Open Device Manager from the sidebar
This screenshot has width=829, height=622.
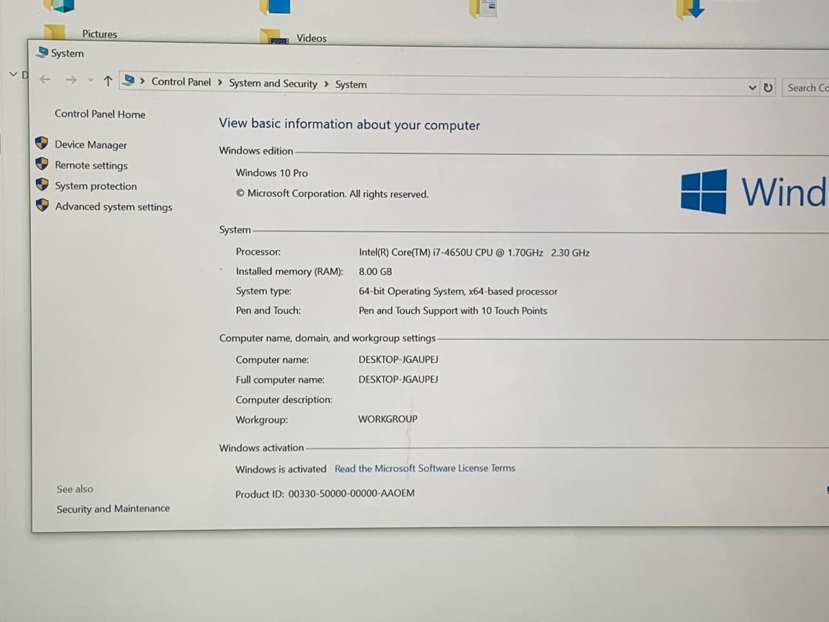(91, 145)
